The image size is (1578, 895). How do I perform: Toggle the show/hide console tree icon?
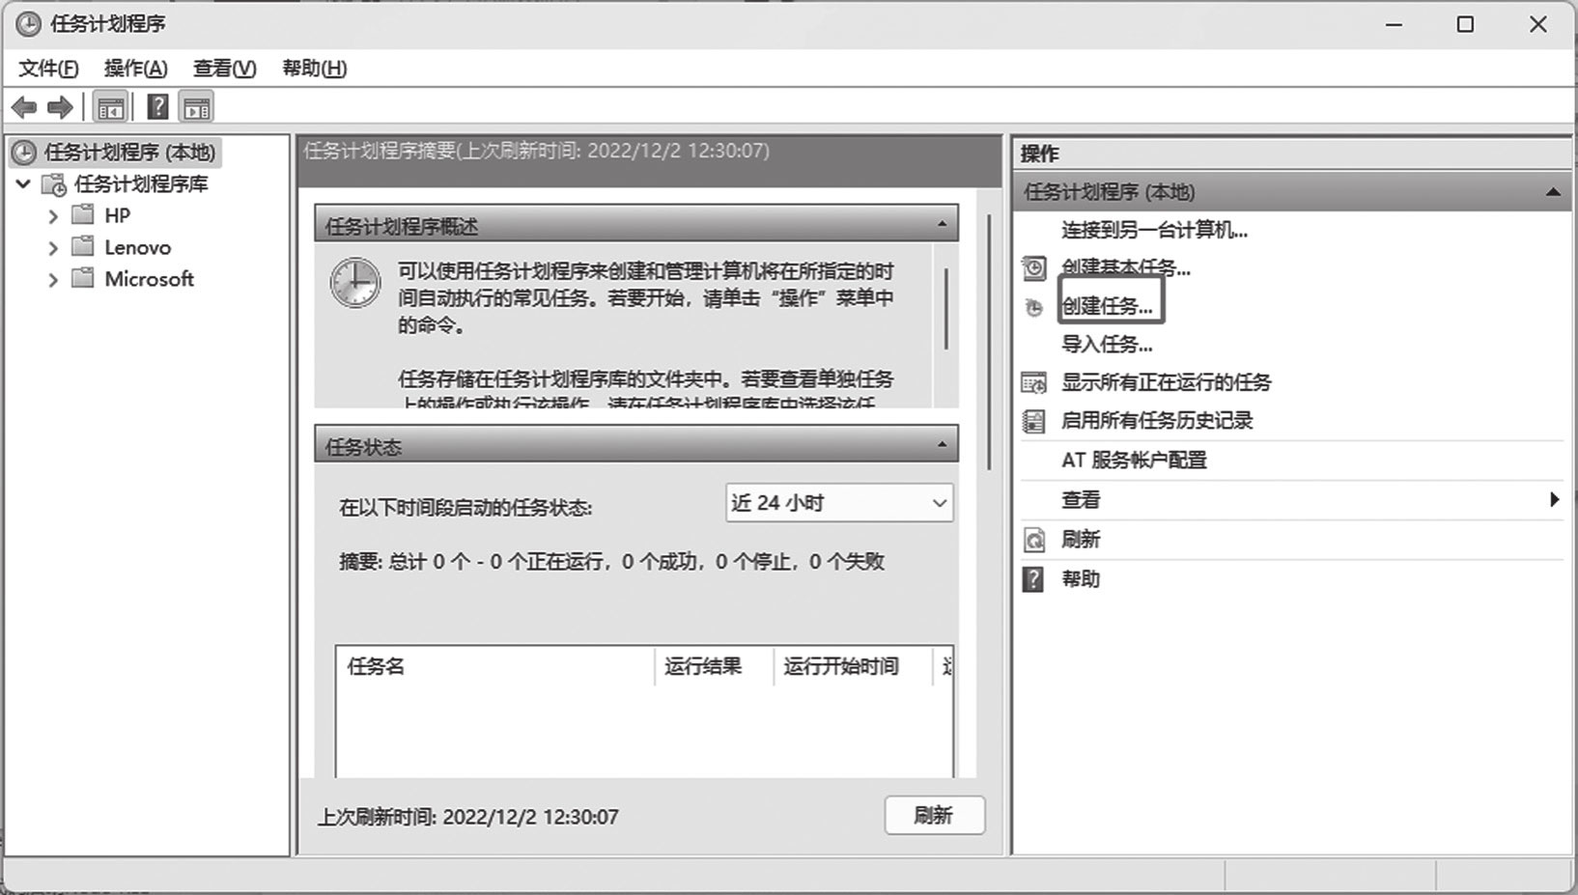pos(110,107)
